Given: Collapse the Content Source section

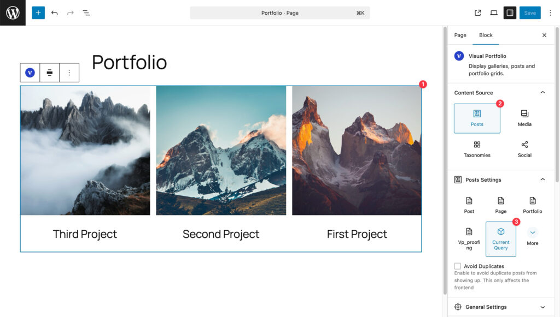Looking at the screenshot, I should click(542, 93).
